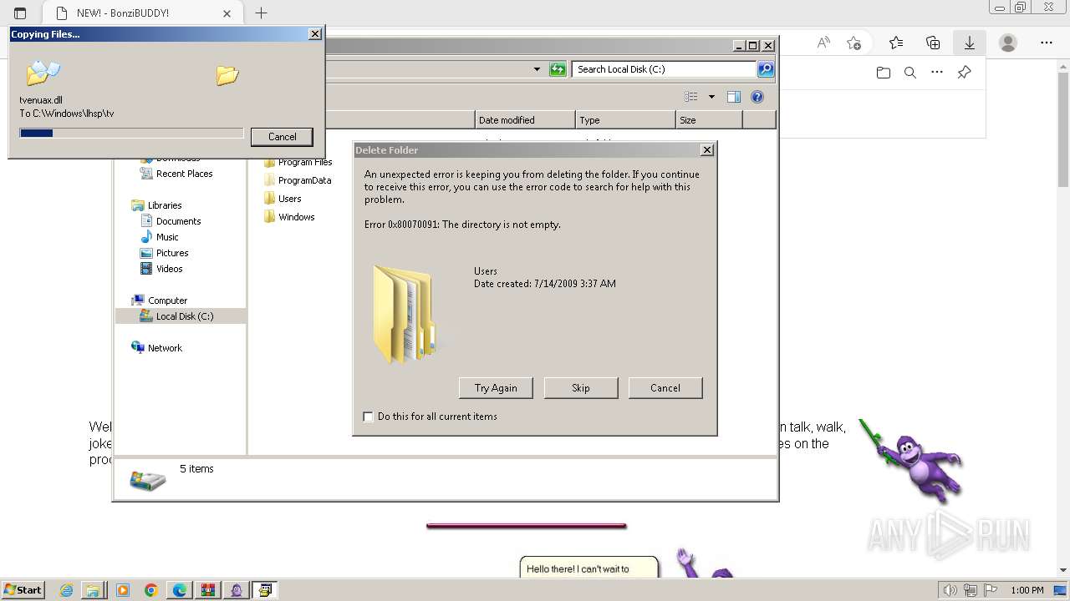Switch to Microsoft Edge on taskbar
The image size is (1070, 601).
[180, 590]
